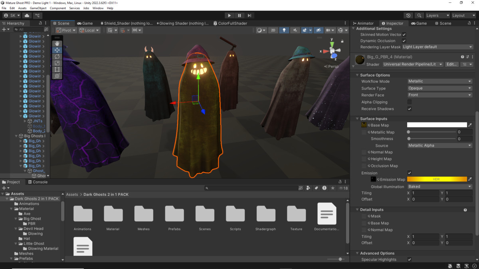
Task: Disable Receive Shadows in Surface Options
Action: point(410,109)
